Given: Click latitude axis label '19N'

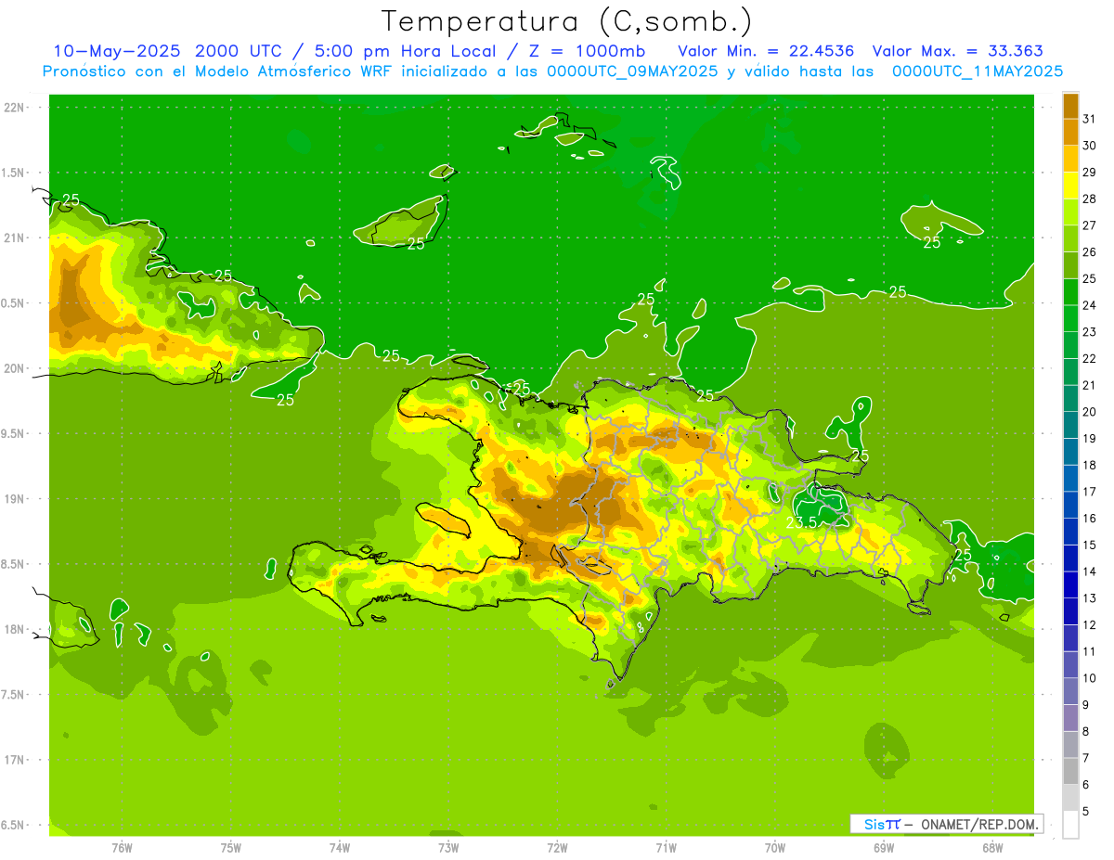Looking at the screenshot, I should pyautogui.click(x=13, y=499).
